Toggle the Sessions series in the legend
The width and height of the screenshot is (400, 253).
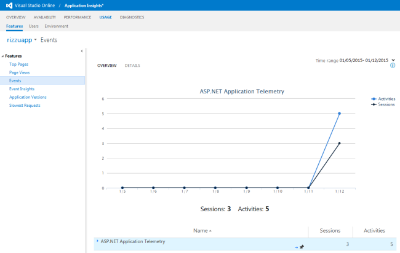tap(383, 104)
